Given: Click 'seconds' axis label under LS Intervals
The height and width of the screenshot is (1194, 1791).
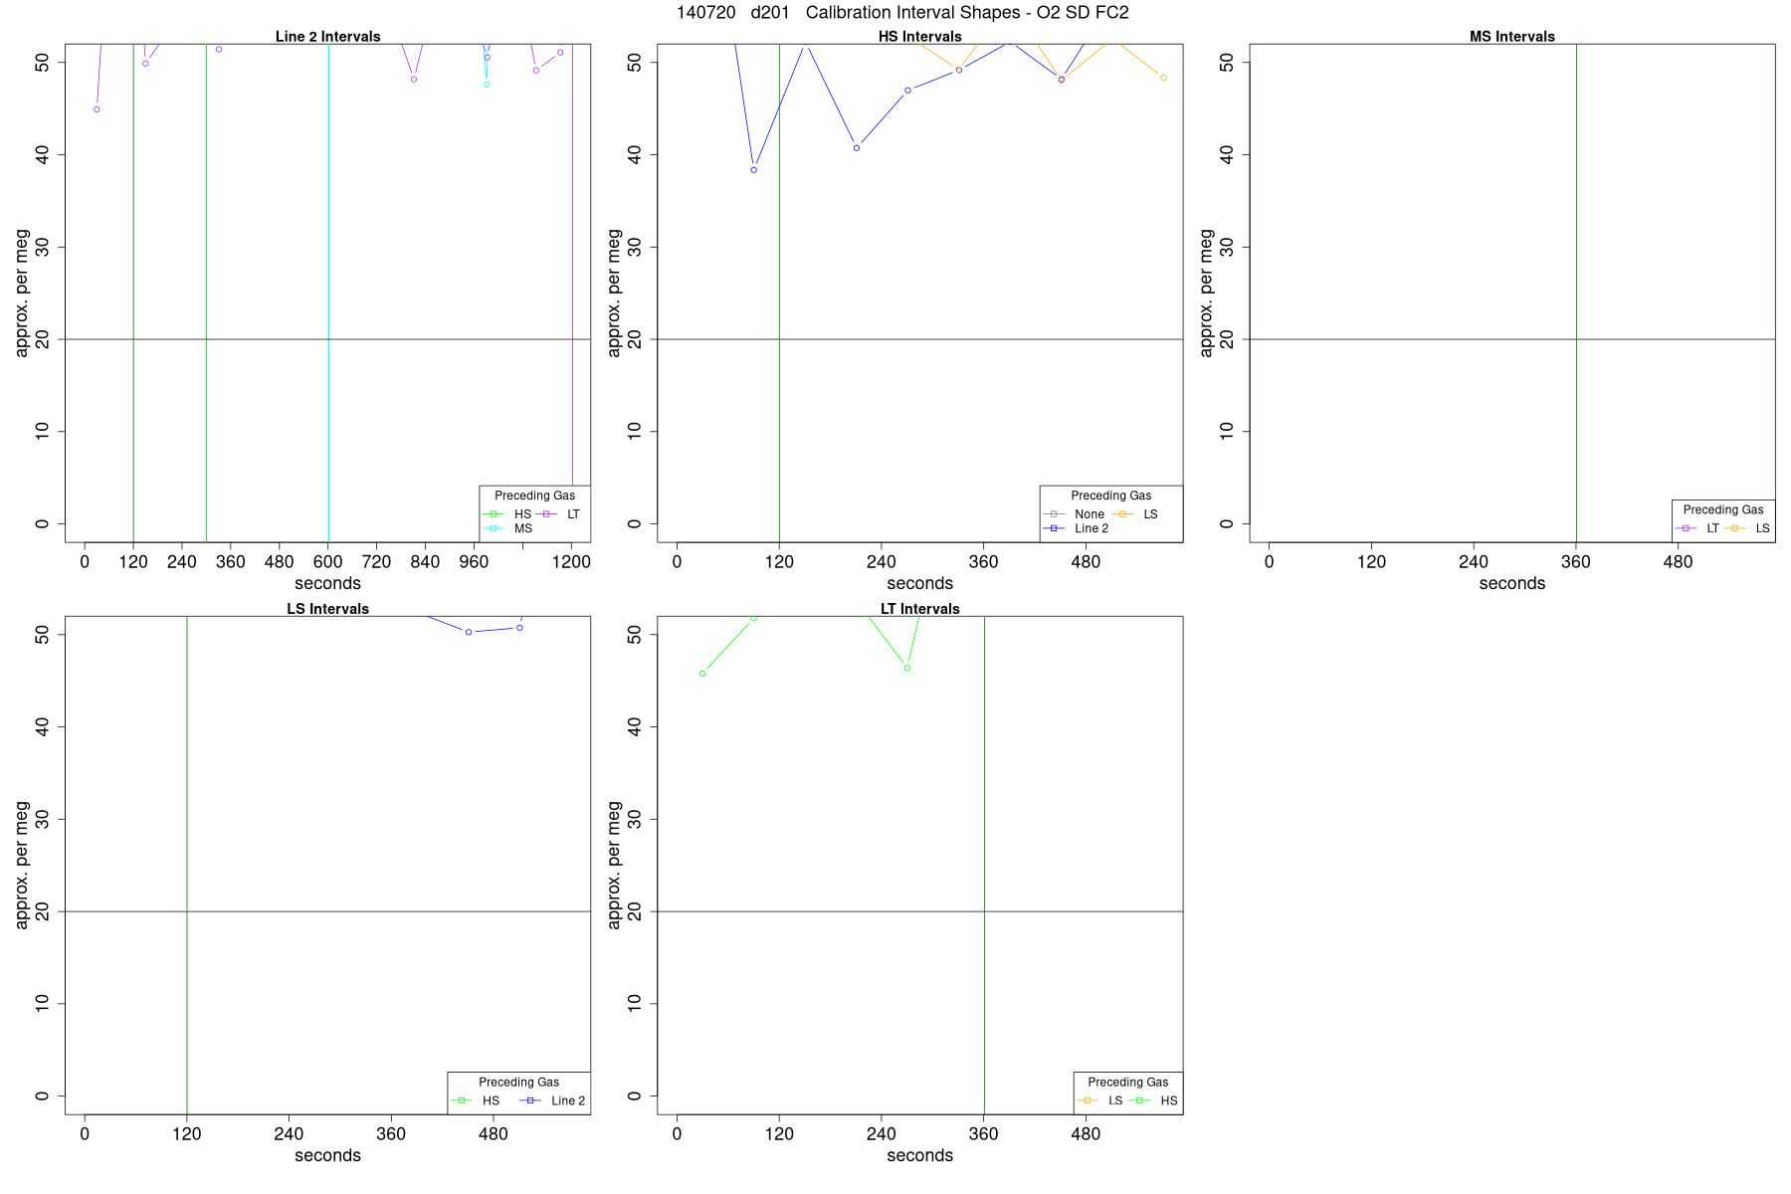Looking at the screenshot, I should point(327,1155).
